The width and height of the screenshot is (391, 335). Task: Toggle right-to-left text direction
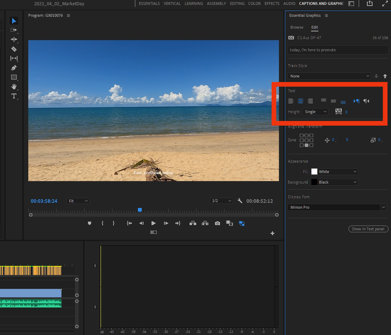coord(366,101)
